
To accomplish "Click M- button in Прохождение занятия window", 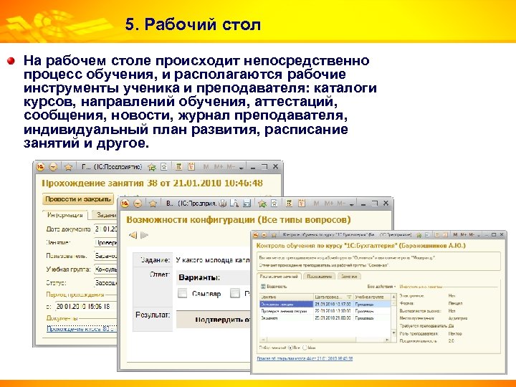I will 231,167.
